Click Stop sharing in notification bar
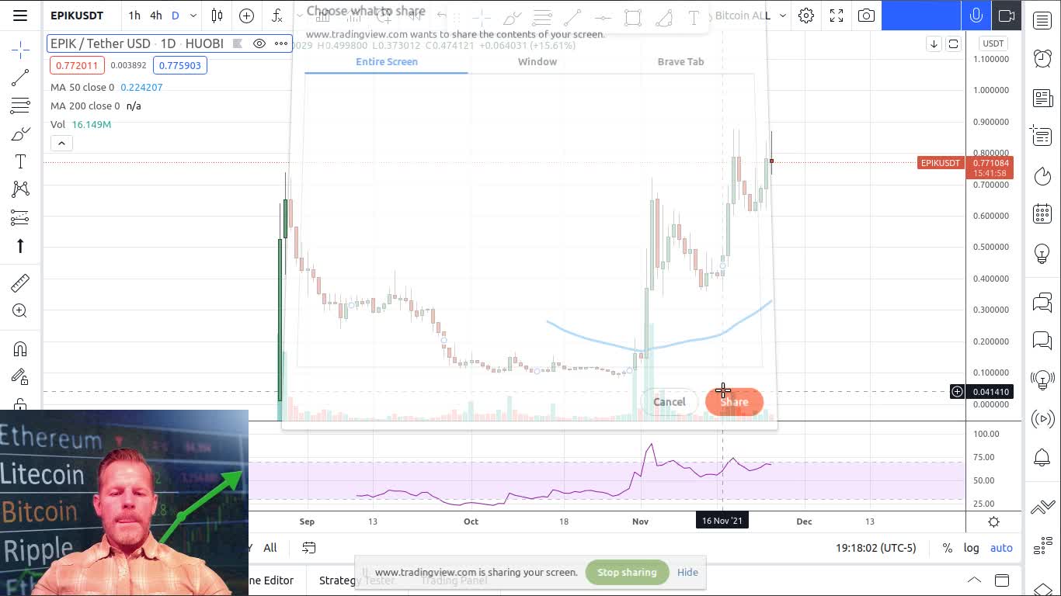 click(627, 573)
